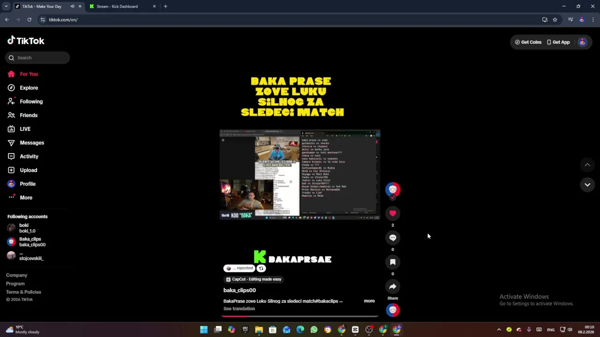The height and width of the screenshot is (337, 600).
Task: View site information icon before the URL
Action: (43, 20)
